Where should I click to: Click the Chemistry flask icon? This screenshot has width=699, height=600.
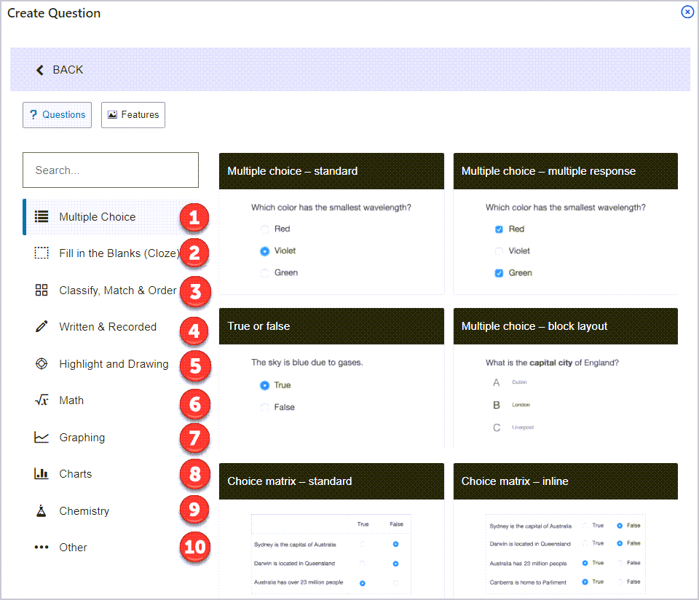pos(42,511)
